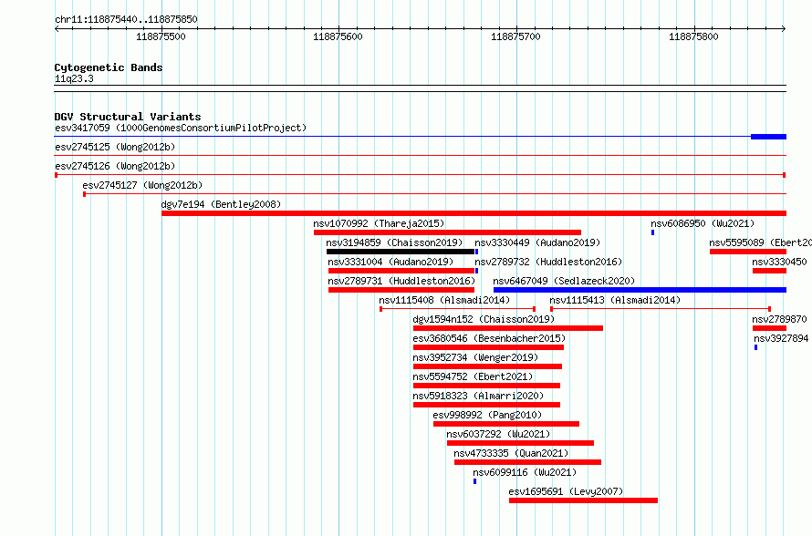Open nsv6086950 (Wu2021) label
This screenshot has height=536, width=812.
(x=703, y=223)
